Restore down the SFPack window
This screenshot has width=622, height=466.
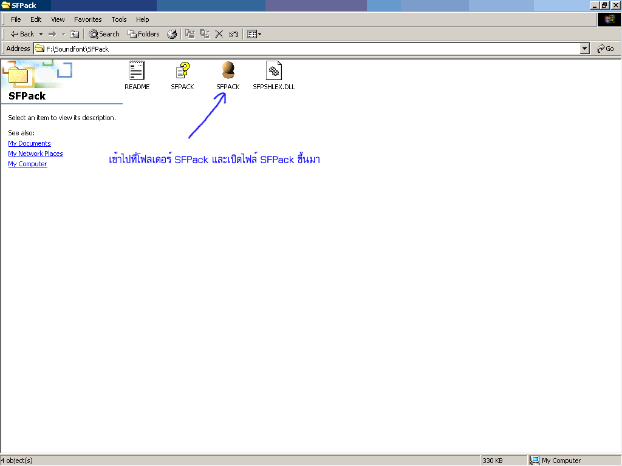point(604,5)
